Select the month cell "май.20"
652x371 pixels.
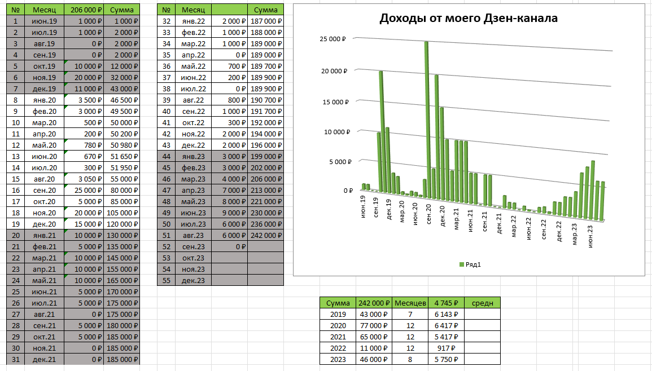coord(45,145)
